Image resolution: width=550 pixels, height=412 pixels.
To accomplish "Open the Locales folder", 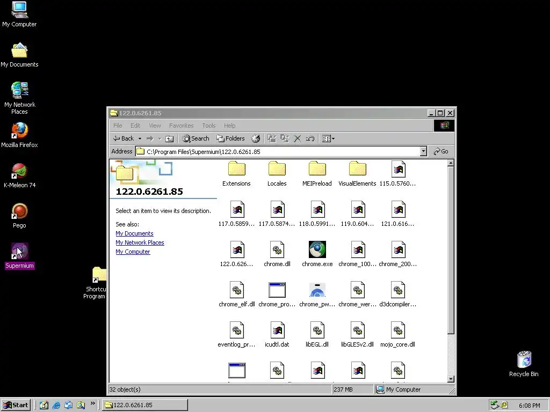I will tap(277, 174).
